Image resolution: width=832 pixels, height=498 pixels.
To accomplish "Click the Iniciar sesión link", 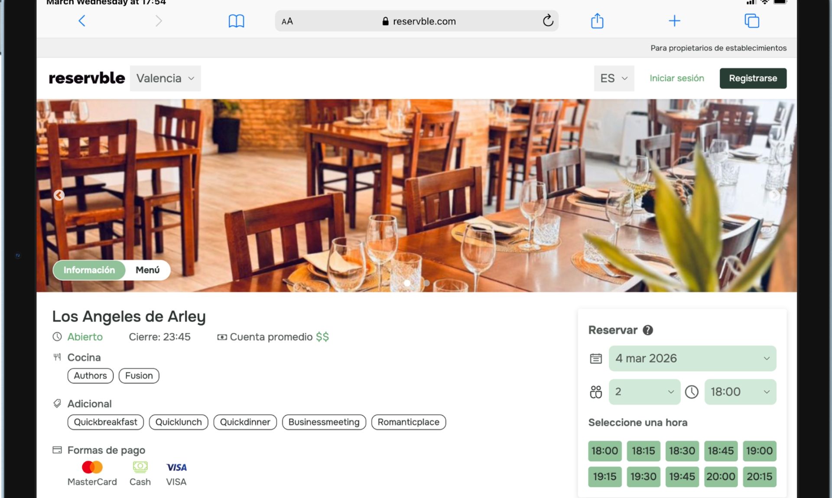I will pyautogui.click(x=676, y=78).
